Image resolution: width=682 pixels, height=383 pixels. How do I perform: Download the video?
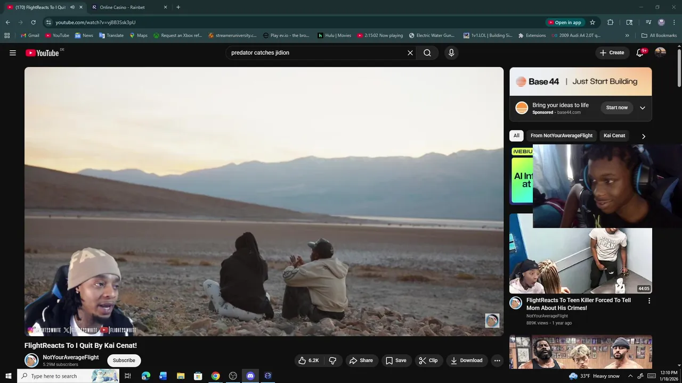tap(466, 361)
